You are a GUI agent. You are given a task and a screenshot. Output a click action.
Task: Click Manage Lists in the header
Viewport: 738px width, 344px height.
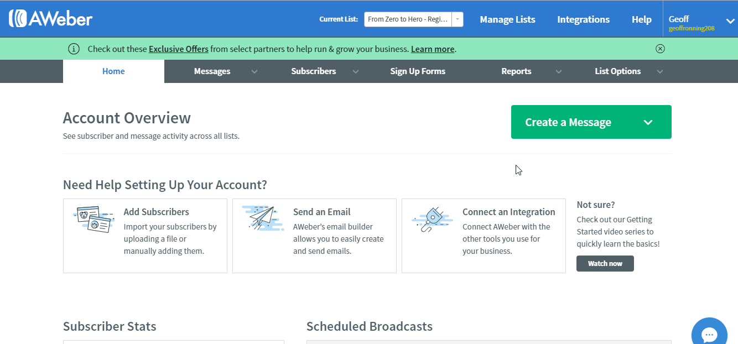(507, 19)
